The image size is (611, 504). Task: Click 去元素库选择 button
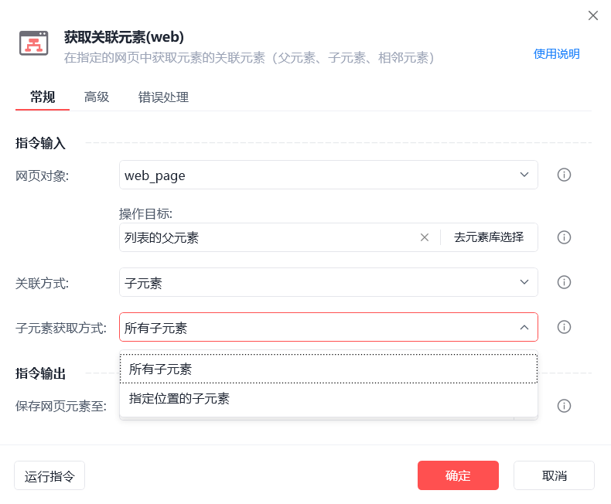point(489,237)
